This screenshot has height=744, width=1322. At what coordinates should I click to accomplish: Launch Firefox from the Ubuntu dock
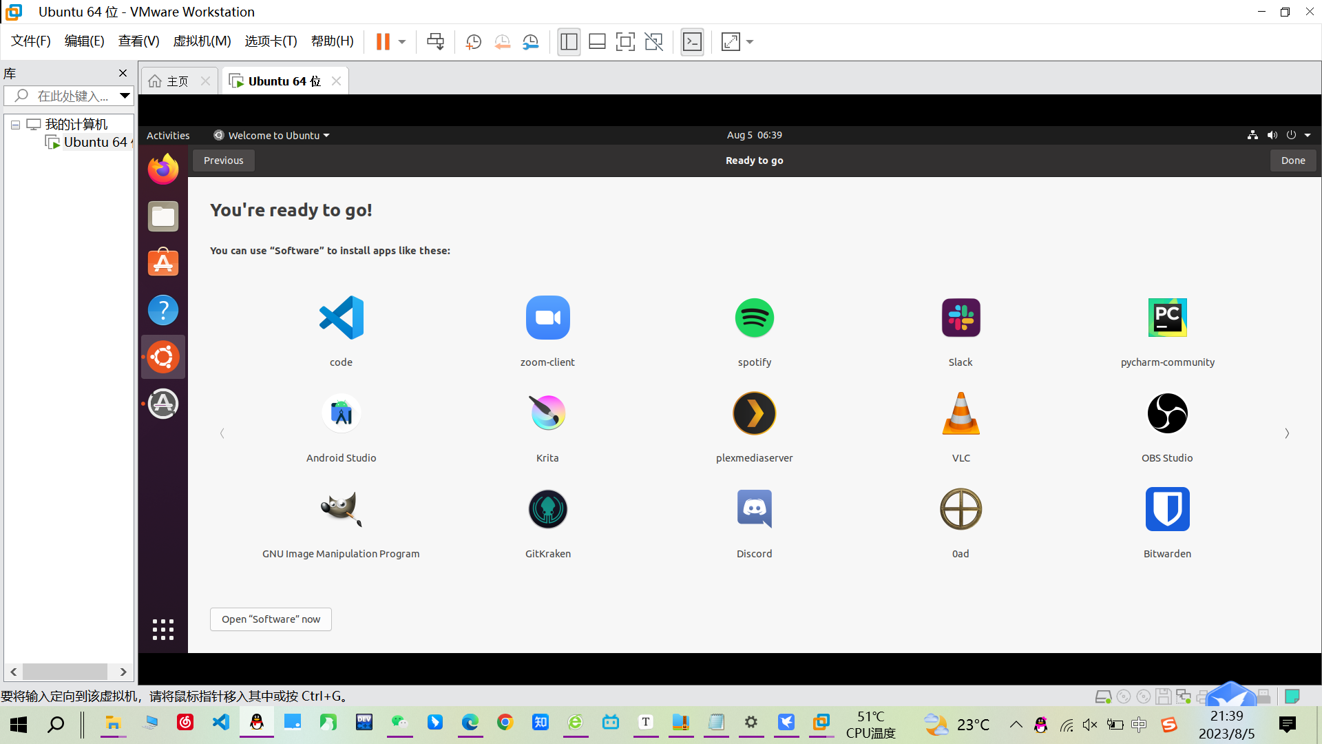[163, 169]
